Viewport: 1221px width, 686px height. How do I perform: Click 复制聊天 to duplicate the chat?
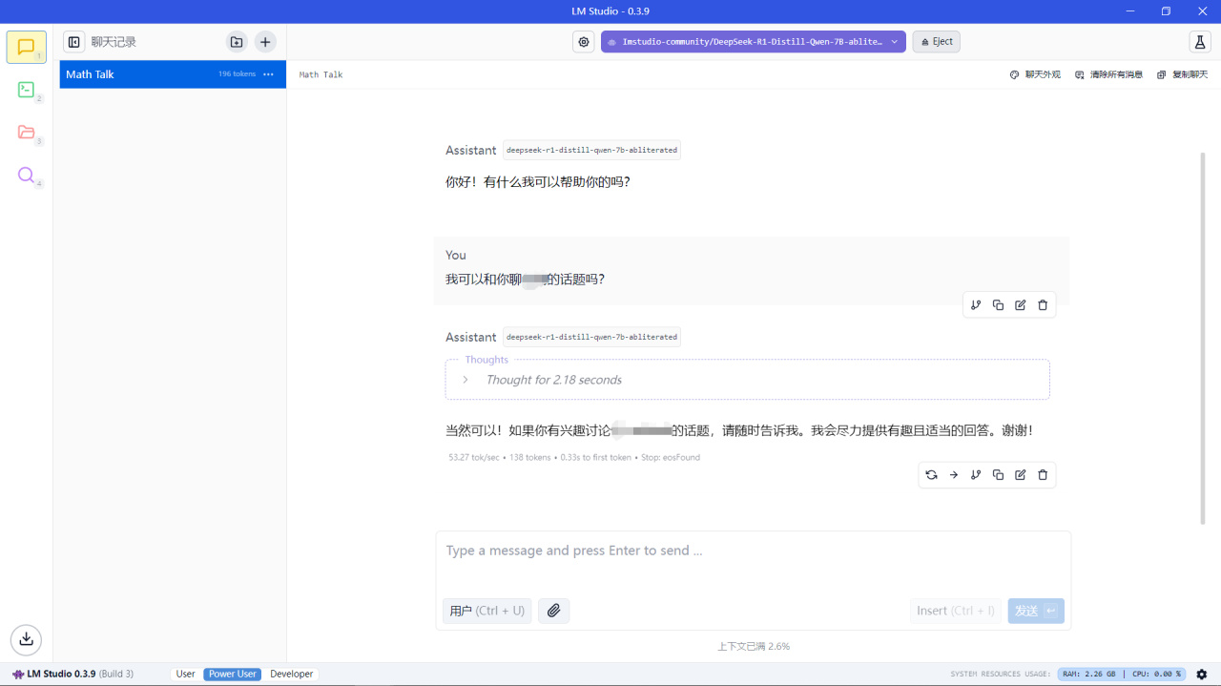click(1182, 74)
